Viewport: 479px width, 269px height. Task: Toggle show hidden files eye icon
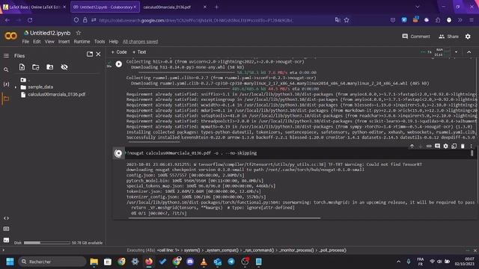64,67
